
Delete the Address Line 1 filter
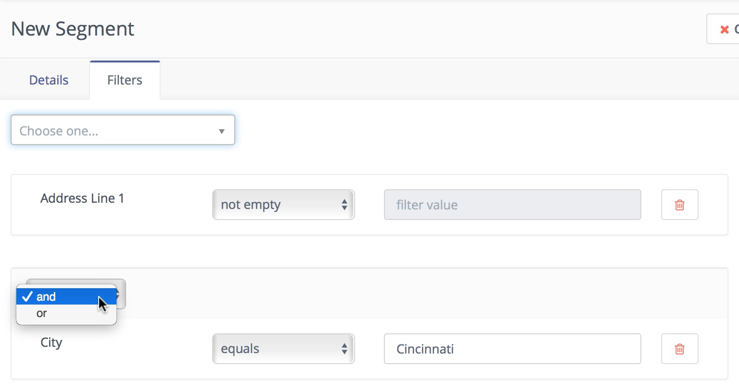pos(679,205)
